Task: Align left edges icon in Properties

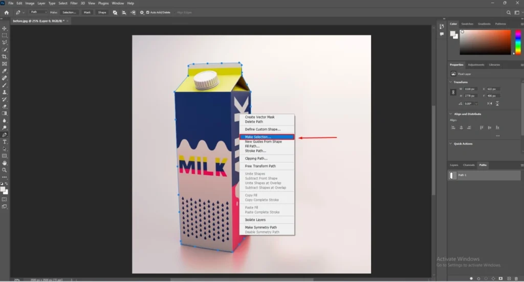Action: (x=453, y=128)
